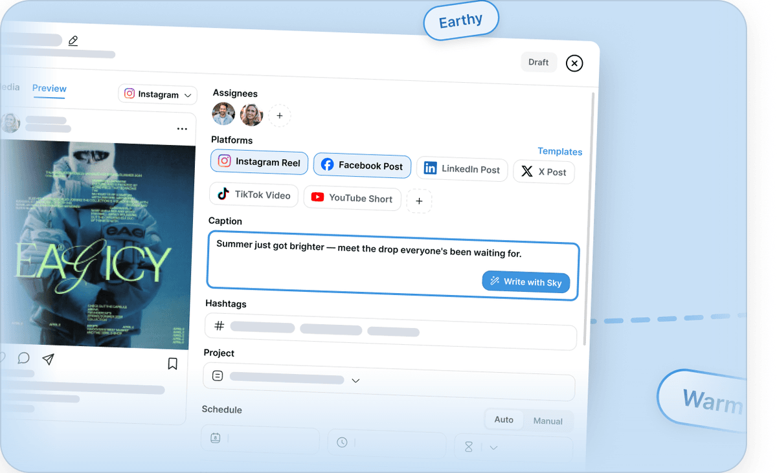Click the hashtag symbol icon
Image resolution: width=777 pixels, height=473 pixels.
point(219,326)
